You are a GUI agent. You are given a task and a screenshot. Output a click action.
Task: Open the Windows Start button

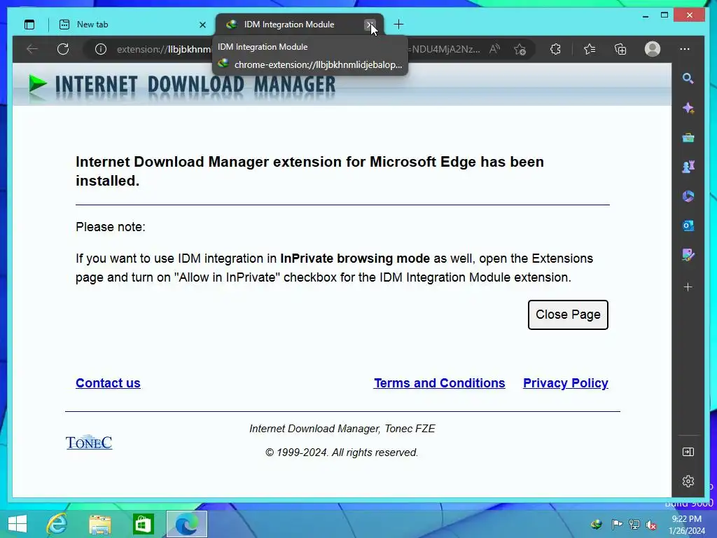click(18, 524)
